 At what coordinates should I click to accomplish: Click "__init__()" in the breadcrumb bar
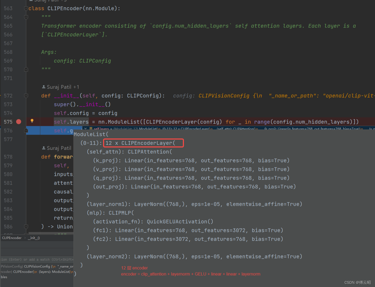point(34,238)
